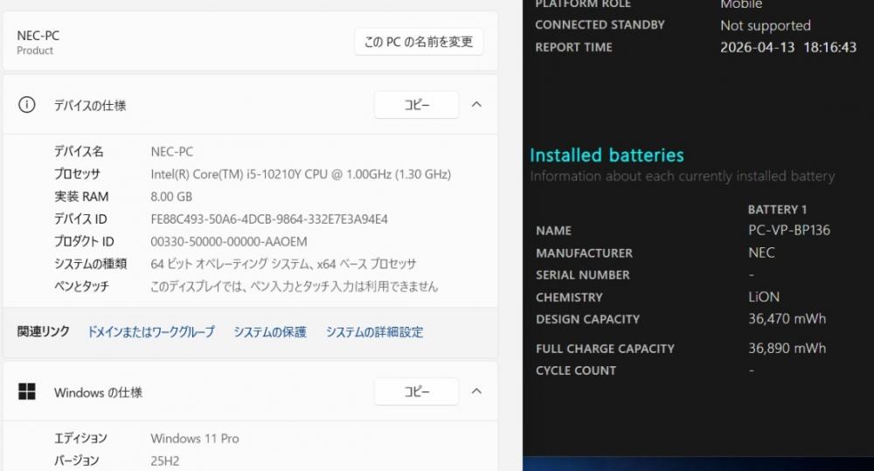
Task: Click the rename this PC button
Action: 419,42
